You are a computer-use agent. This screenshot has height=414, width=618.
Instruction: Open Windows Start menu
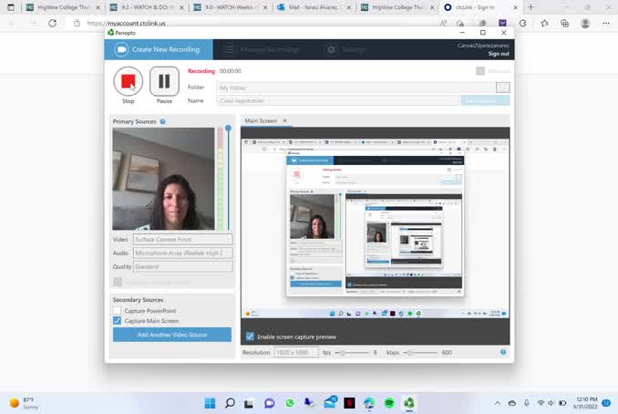210,403
